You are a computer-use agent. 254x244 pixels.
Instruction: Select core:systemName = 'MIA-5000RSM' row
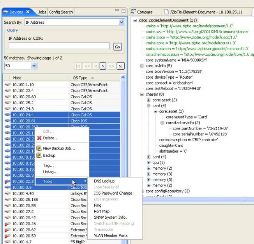tap(176, 60)
